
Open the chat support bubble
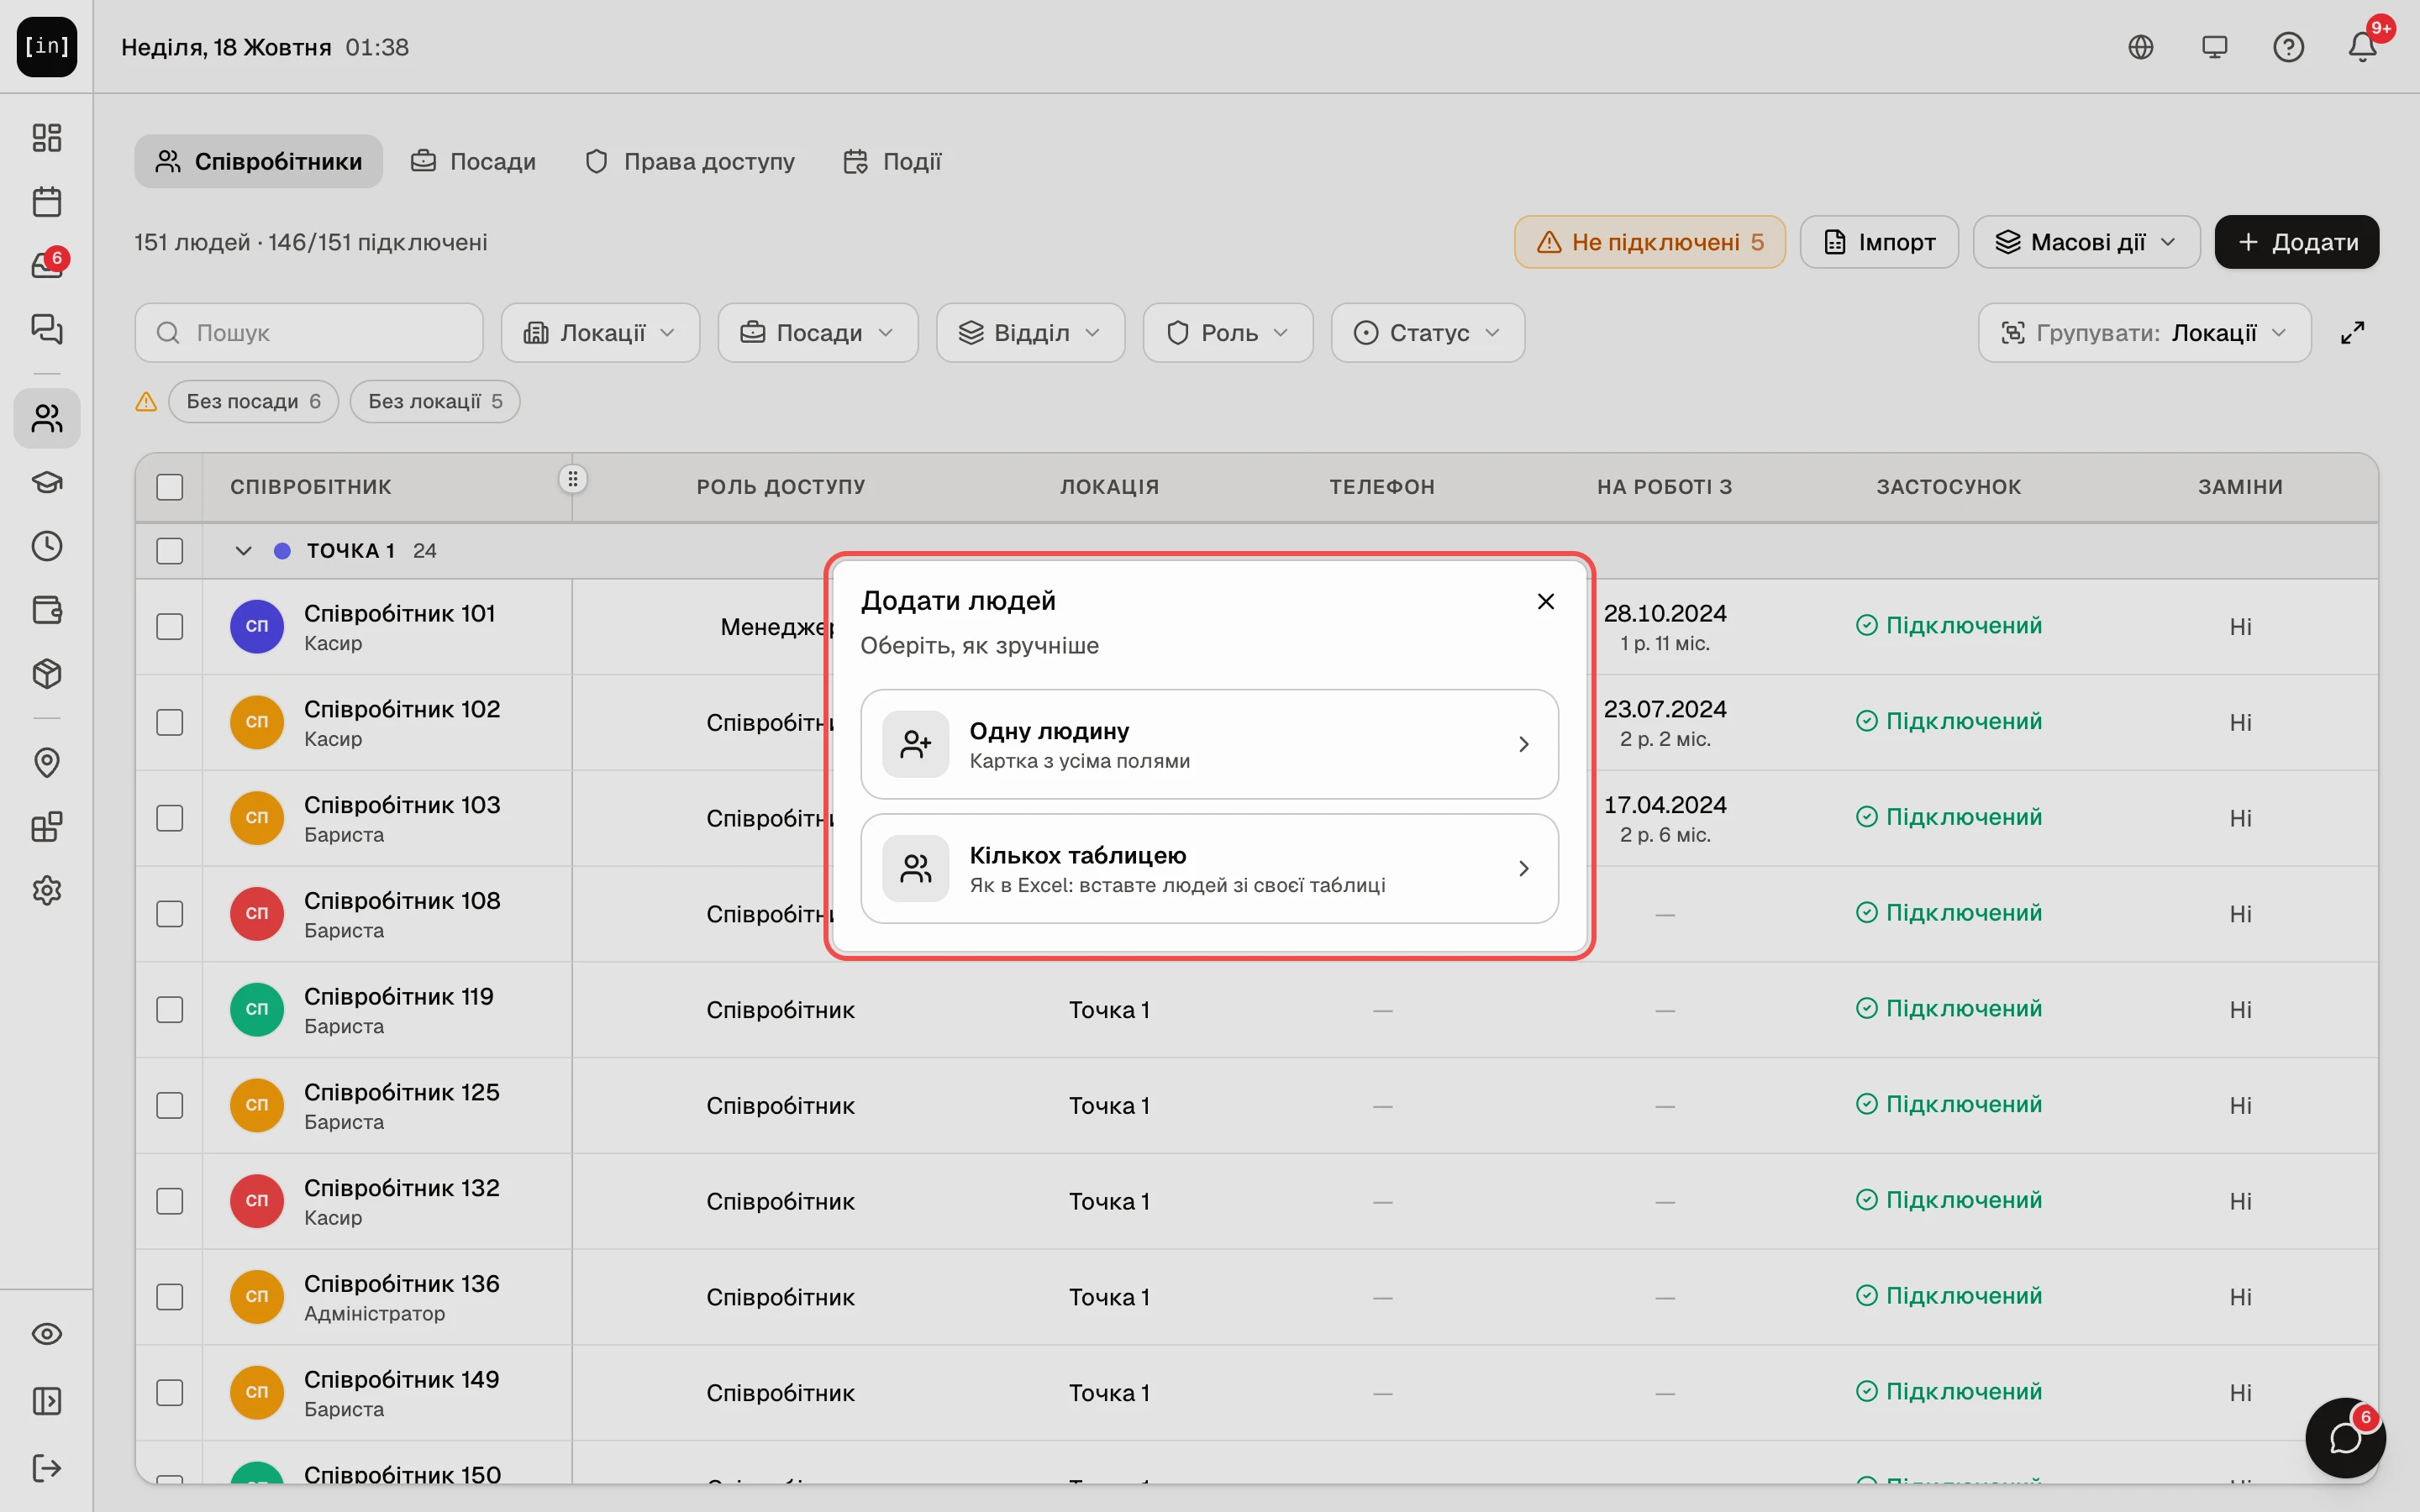[x=2345, y=1438]
